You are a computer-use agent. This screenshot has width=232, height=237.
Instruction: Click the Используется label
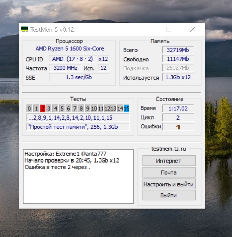tap(141, 78)
